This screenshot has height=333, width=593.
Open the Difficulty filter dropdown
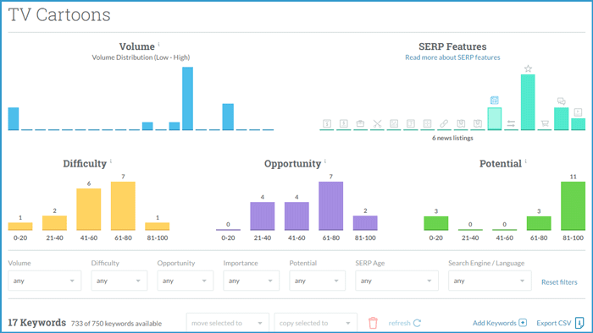119,281
